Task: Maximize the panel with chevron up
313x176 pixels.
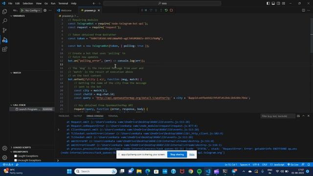Action: click(303, 116)
